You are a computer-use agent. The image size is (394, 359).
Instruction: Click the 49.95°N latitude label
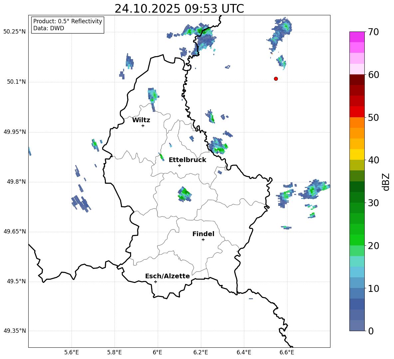15,132
